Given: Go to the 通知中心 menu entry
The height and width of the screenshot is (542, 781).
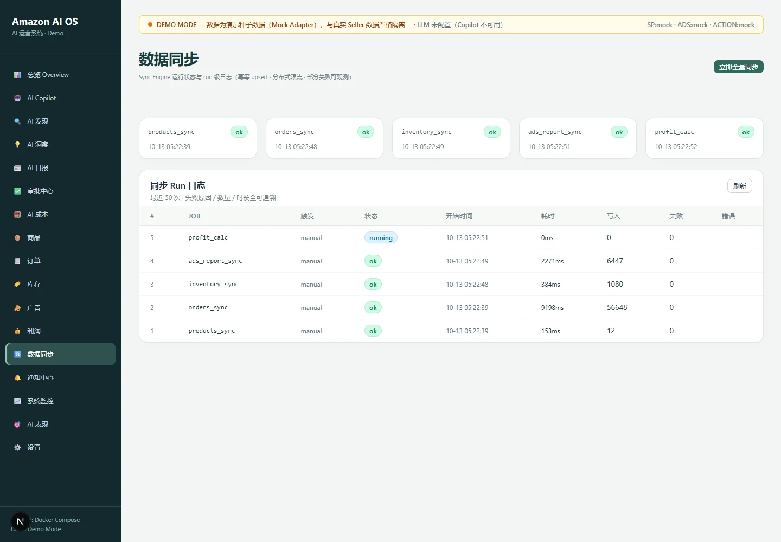Looking at the screenshot, I should click(61, 378).
